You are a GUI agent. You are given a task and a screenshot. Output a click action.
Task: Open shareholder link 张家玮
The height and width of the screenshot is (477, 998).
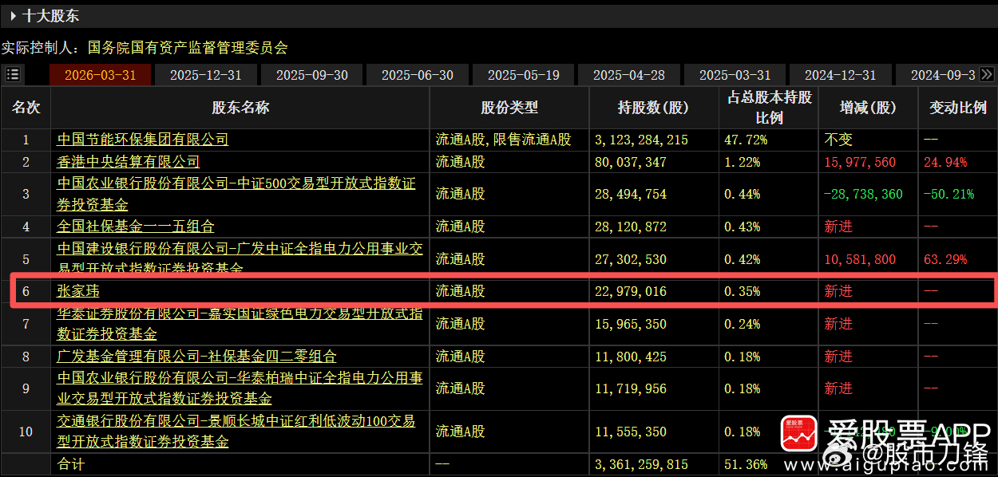click(x=78, y=291)
